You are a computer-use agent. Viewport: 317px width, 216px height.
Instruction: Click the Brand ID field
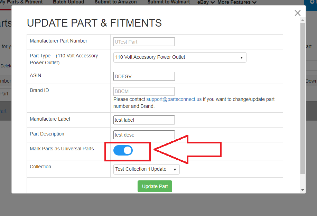(144, 91)
